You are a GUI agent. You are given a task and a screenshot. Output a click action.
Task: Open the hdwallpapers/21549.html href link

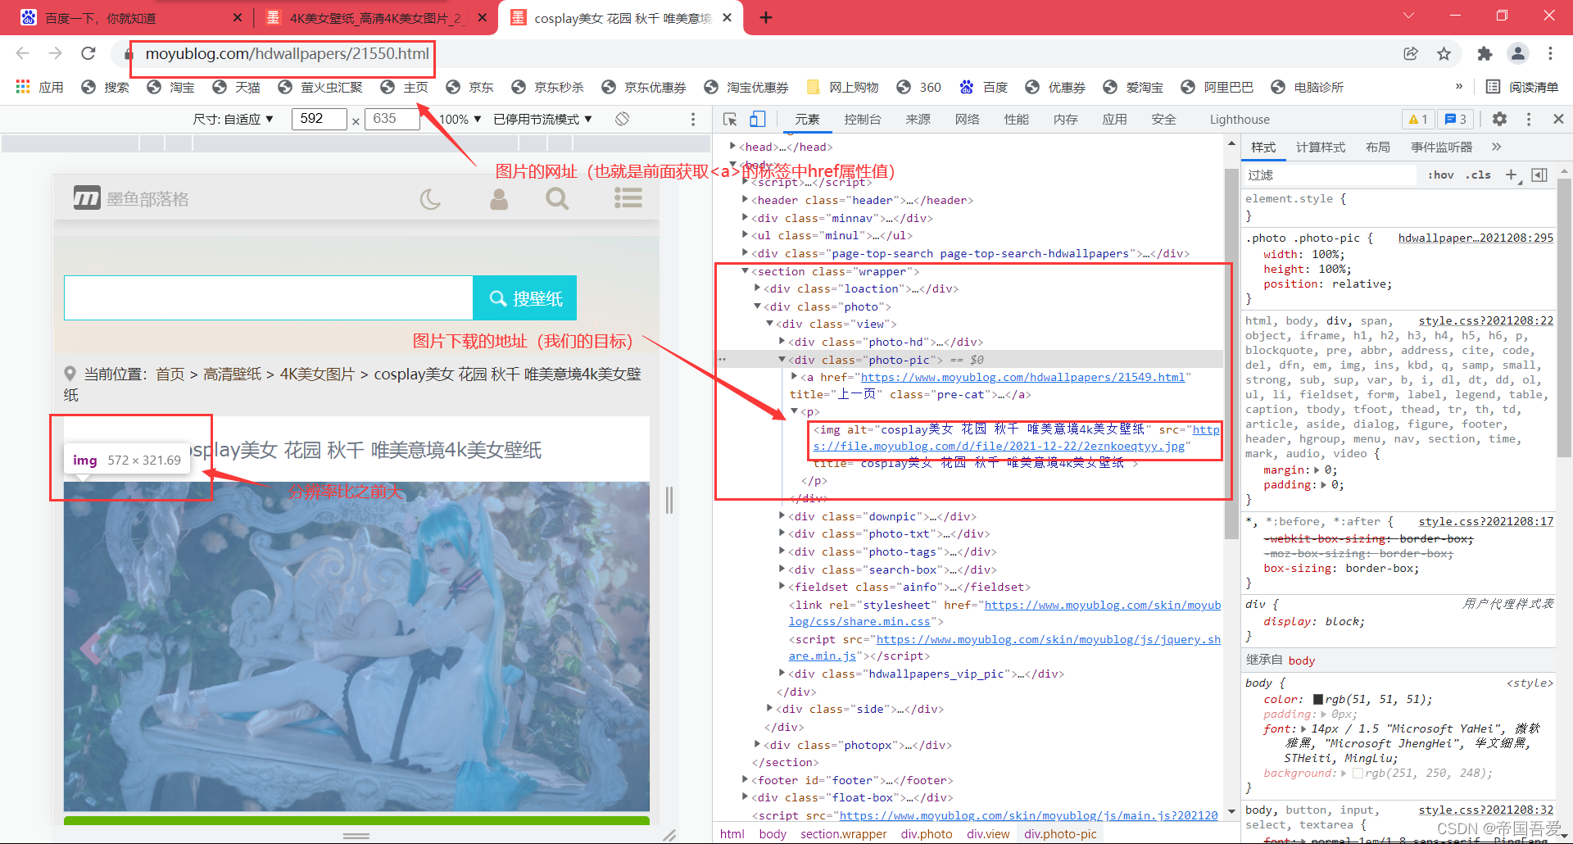pyautogui.click(x=1022, y=377)
